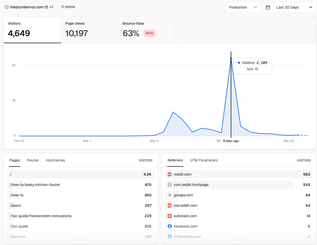Expand the Pages list with bottom handle
The image size is (317, 245).
(81, 239)
